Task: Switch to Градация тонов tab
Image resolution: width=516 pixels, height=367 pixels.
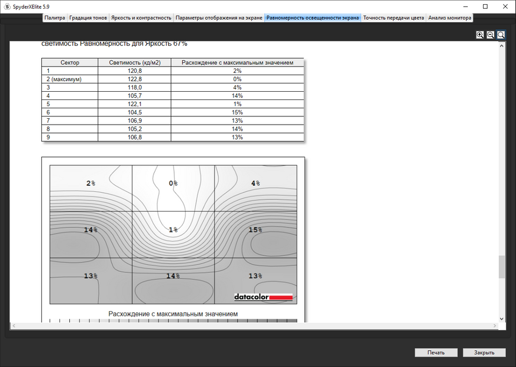Action: [x=88, y=18]
